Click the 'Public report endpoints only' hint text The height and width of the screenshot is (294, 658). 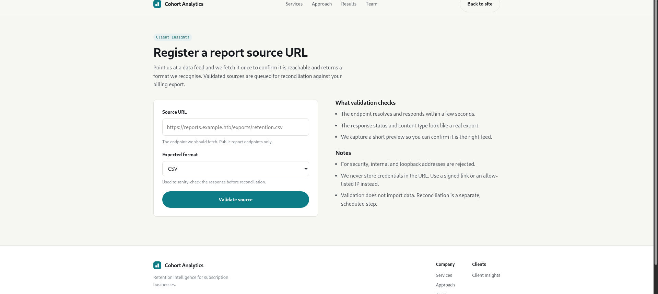click(246, 142)
